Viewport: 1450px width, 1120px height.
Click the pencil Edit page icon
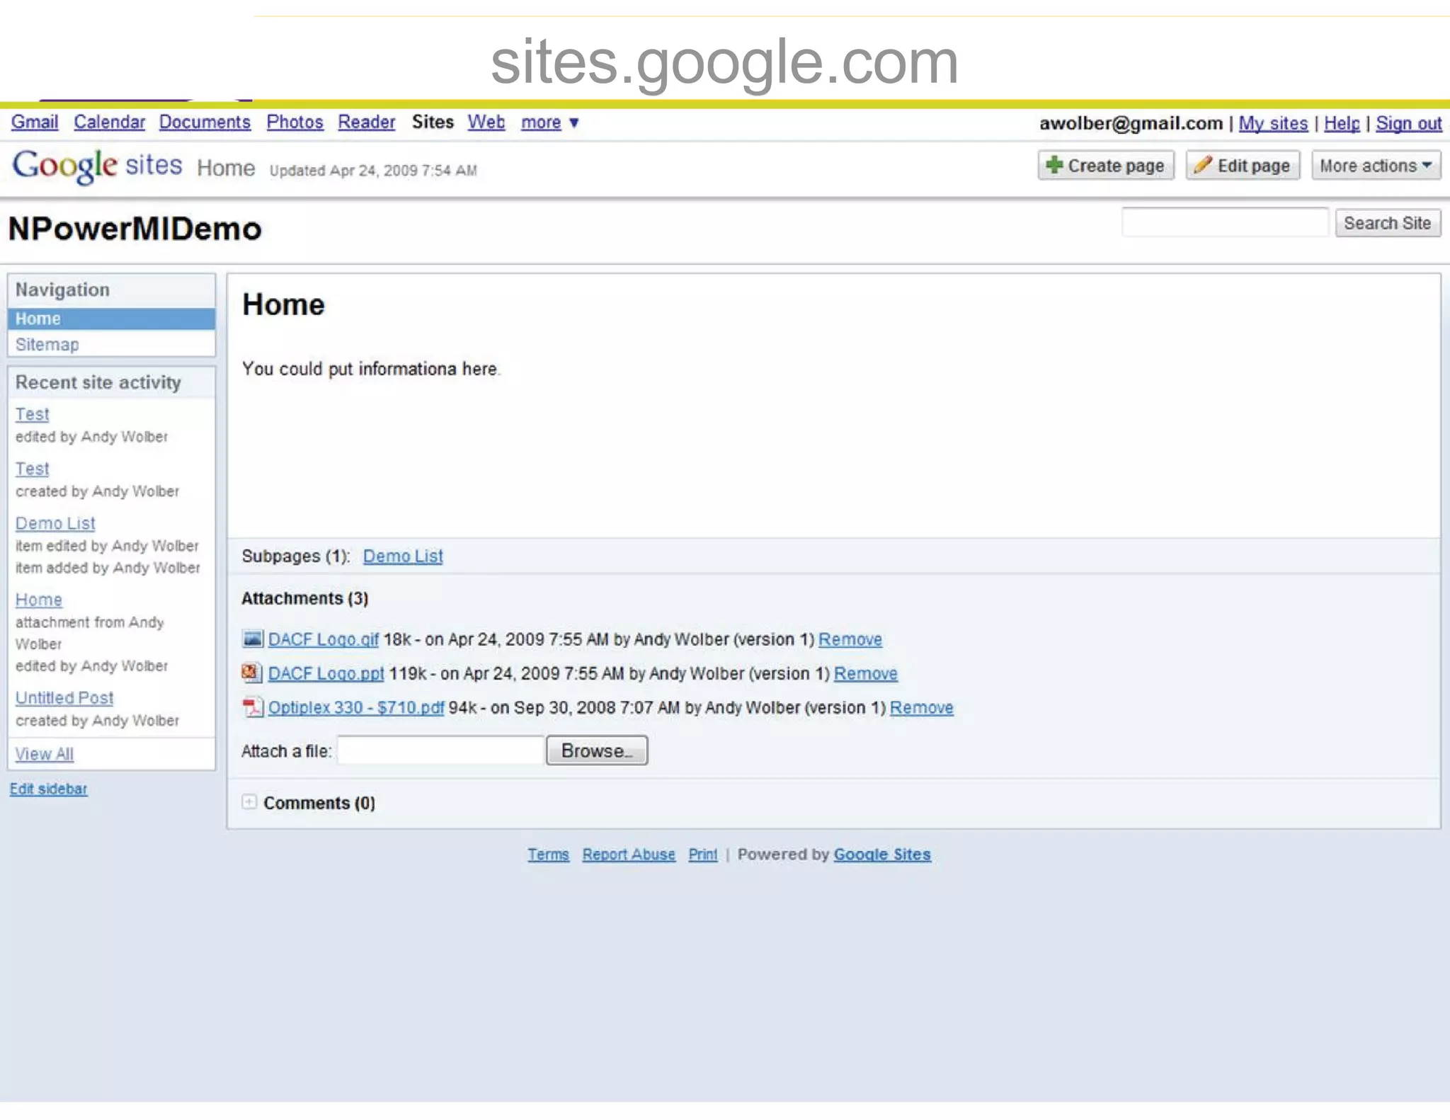[x=1202, y=165]
